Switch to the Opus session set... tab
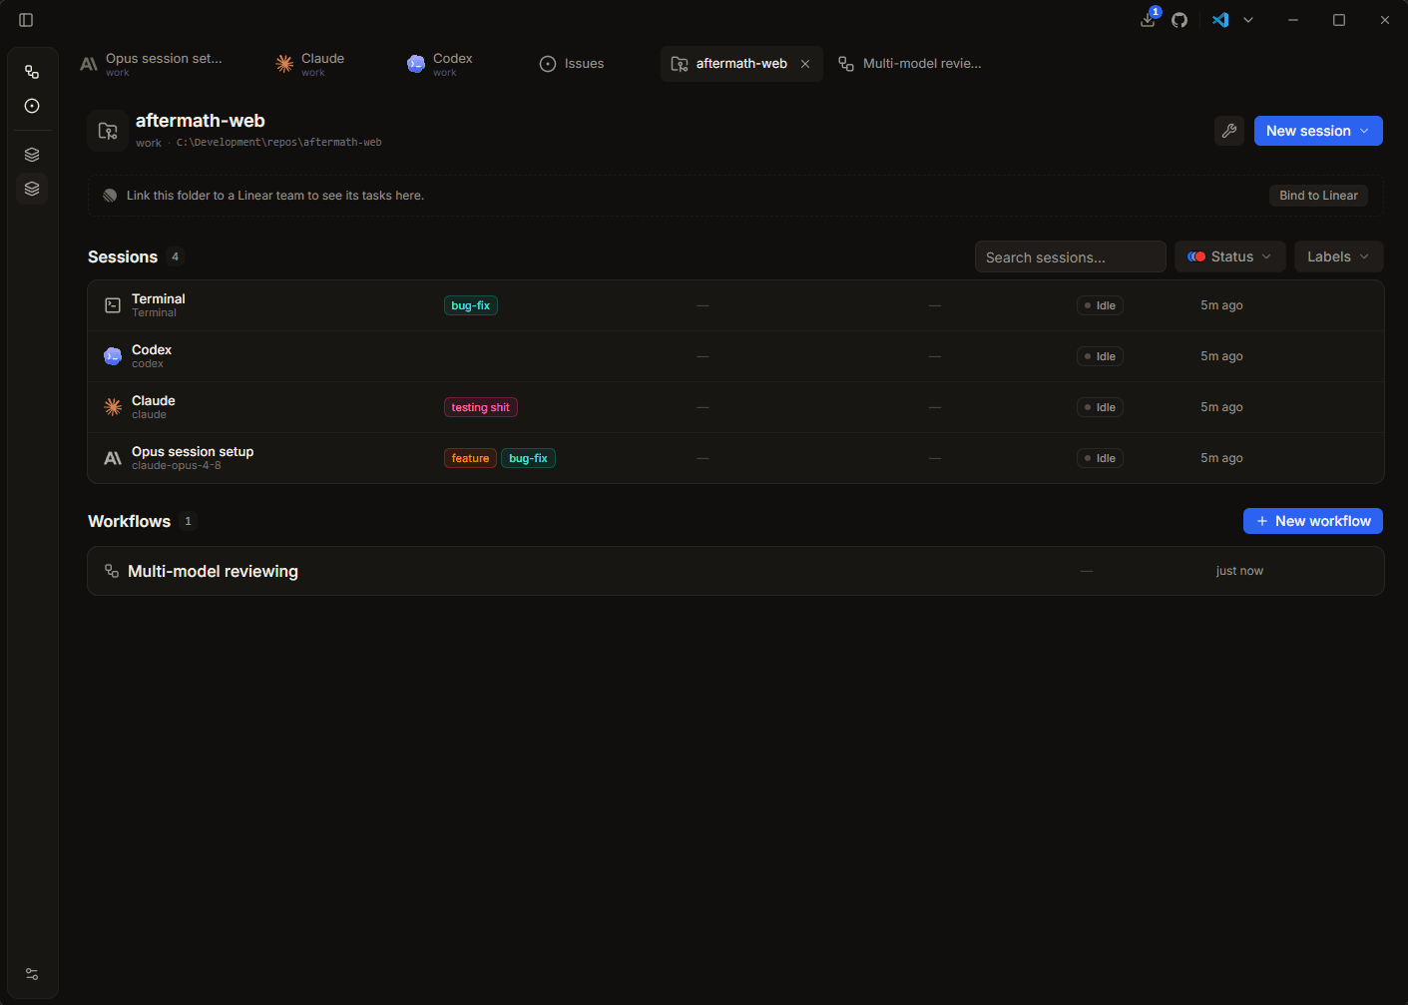Image resolution: width=1408 pixels, height=1005 pixels. 152,64
